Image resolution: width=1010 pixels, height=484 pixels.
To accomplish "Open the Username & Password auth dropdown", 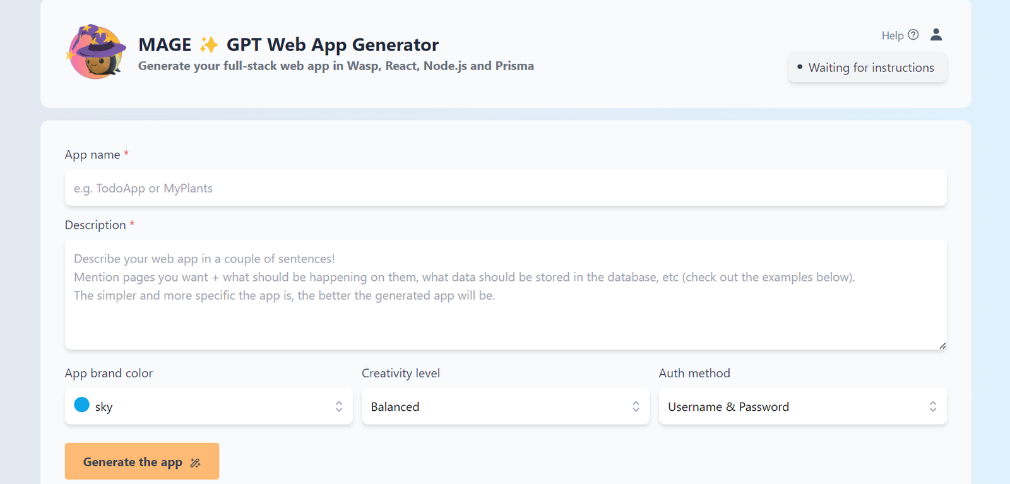I will click(x=802, y=406).
